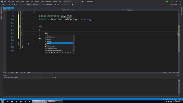Screen dimensions: 183x103
Task: Click the search magnifier icon
Action: click(x=83, y=1)
